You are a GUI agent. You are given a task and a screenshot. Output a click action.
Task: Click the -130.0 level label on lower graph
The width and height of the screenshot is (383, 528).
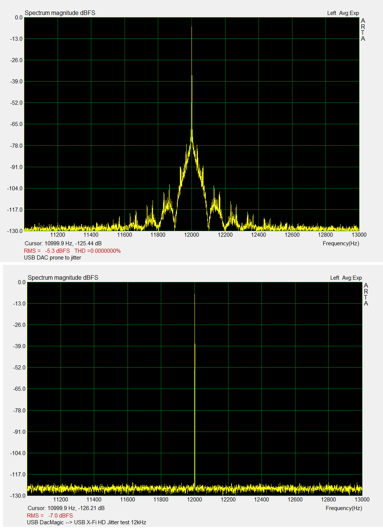pos(17,496)
